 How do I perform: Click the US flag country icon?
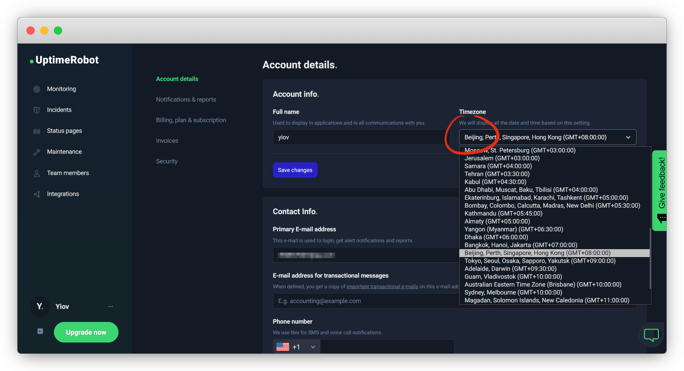pos(283,347)
